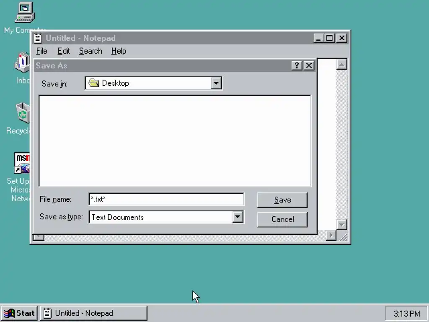Click the 3:13 PM taskbar clock

[406, 314]
